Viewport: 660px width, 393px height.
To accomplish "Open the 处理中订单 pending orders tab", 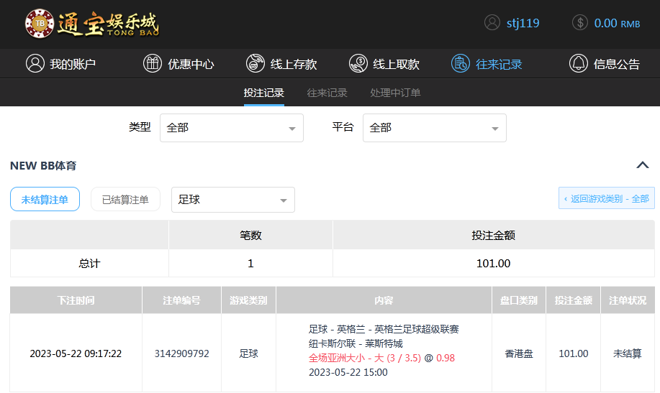I will coord(395,93).
